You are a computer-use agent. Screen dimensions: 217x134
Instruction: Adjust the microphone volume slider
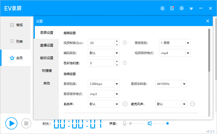click(x=137, y=123)
